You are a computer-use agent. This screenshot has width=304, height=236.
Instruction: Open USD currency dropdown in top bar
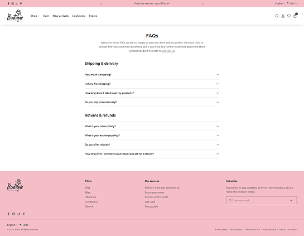(x=292, y=3)
